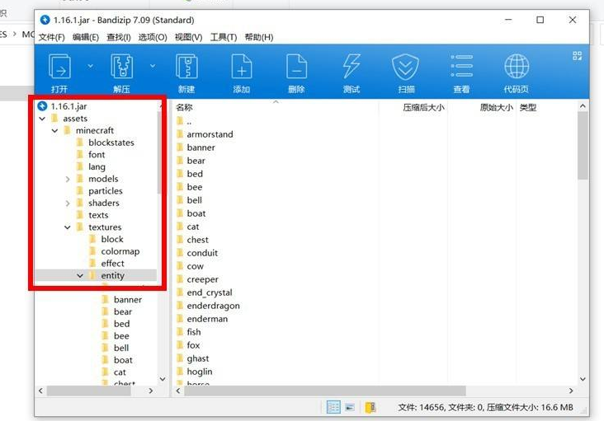
Task: Click the toolbar grid layout icon
Action: [577, 56]
